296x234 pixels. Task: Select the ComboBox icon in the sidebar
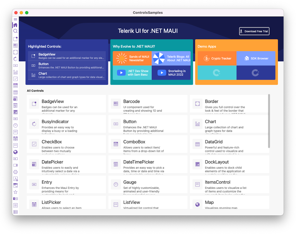[15, 85]
